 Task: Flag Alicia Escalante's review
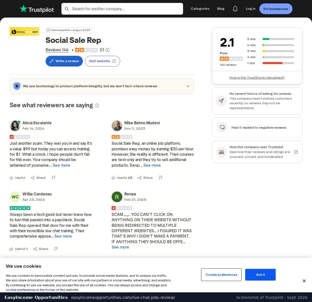coord(54,178)
